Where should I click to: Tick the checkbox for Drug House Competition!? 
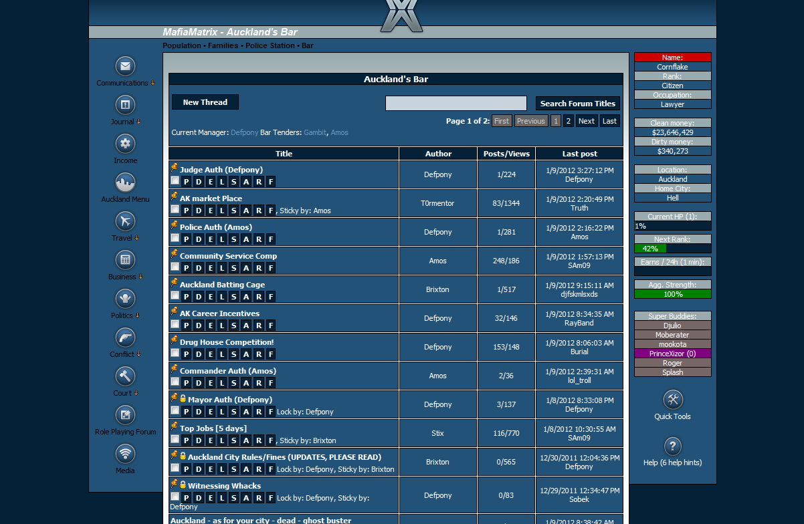[175, 353]
